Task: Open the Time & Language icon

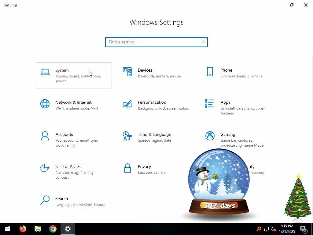Action: [127, 136]
